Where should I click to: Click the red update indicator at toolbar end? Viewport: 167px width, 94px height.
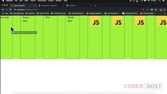click(165, 10)
